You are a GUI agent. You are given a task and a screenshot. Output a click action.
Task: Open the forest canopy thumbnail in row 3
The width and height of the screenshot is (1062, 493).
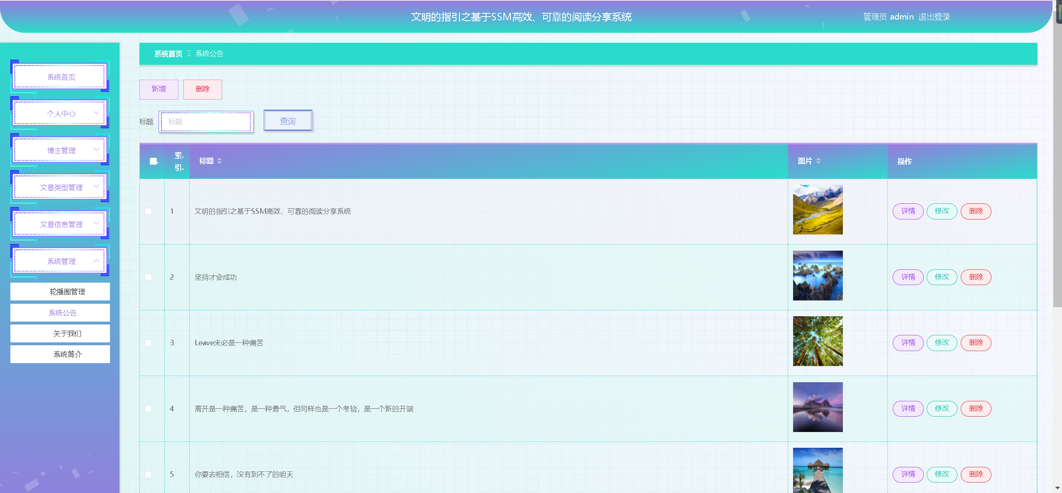(x=817, y=341)
